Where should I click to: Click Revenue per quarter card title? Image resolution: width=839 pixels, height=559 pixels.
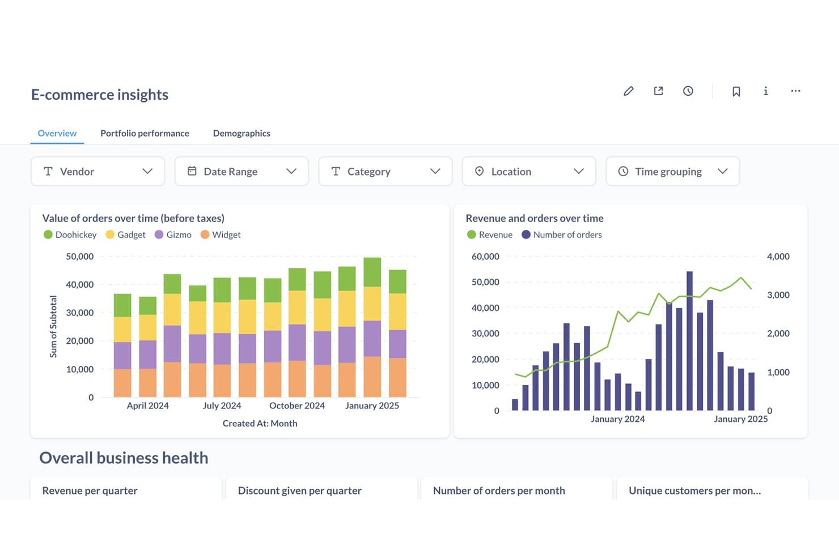pyautogui.click(x=90, y=490)
